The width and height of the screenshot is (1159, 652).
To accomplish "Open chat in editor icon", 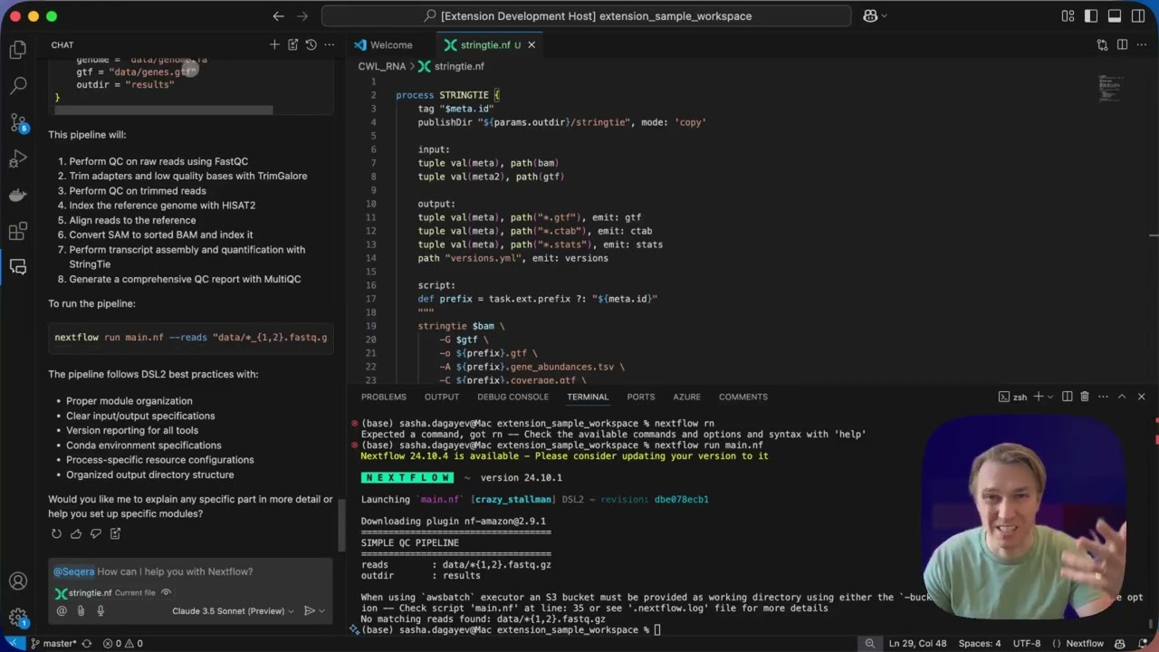I will tap(292, 44).
